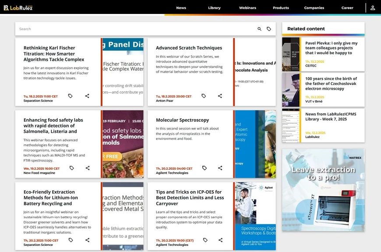Click the Karl Fischer panel discussion image
The height and width of the screenshot is (252, 381).
[123, 72]
